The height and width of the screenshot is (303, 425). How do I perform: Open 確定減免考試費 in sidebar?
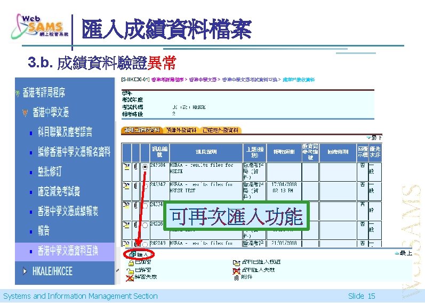[59, 191]
